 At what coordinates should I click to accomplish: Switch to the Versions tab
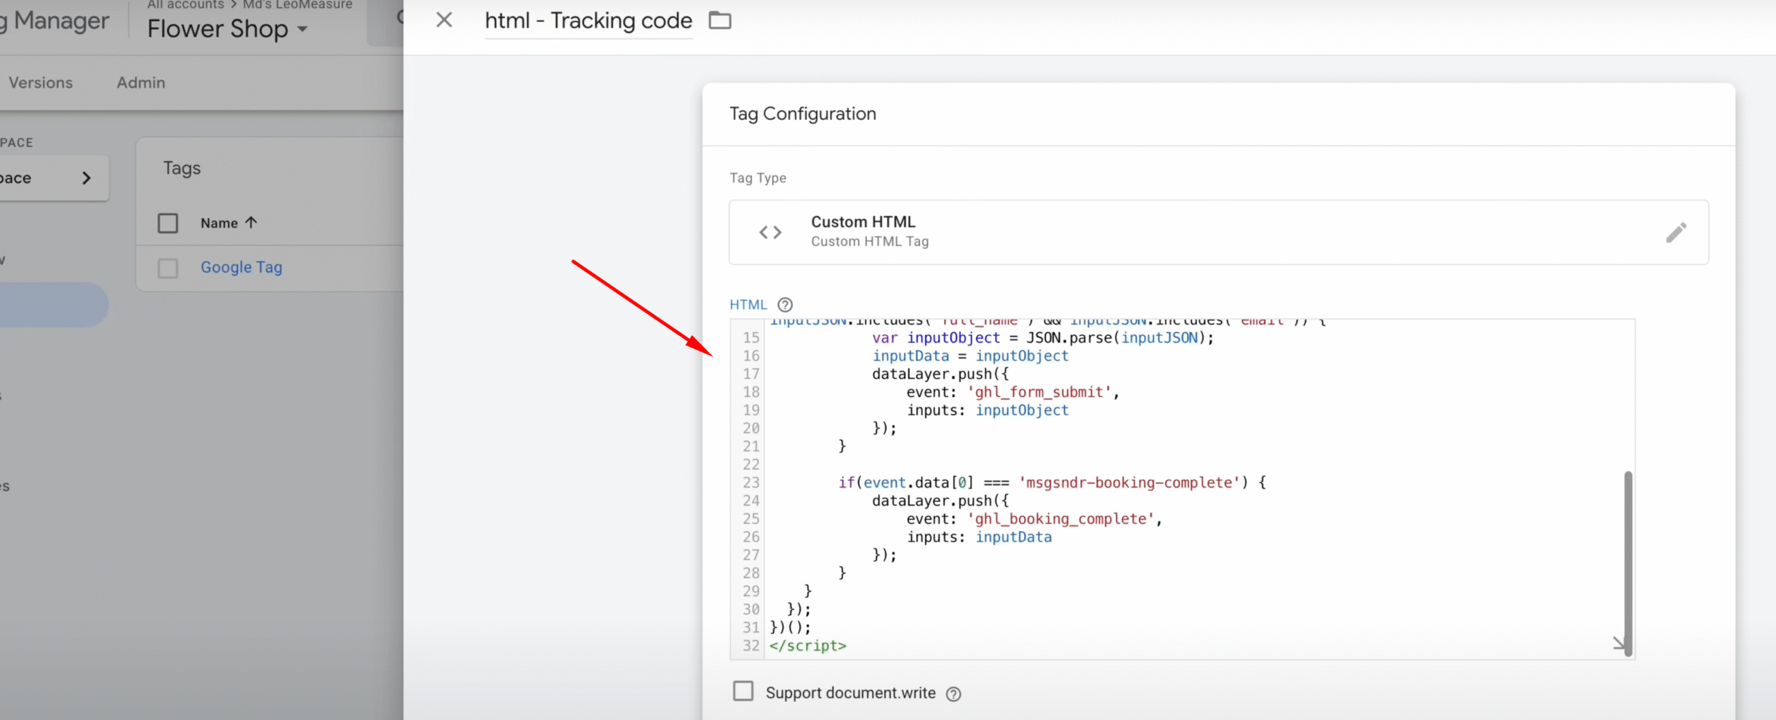pos(40,83)
